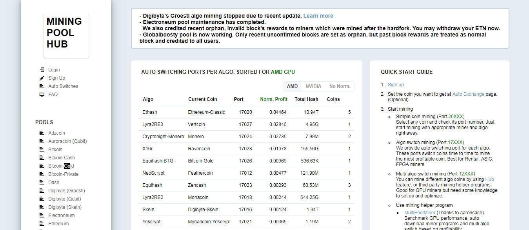Click the list icon beside Digibyte (Qubit)
Screen dimensions: 529x230
tap(42, 199)
